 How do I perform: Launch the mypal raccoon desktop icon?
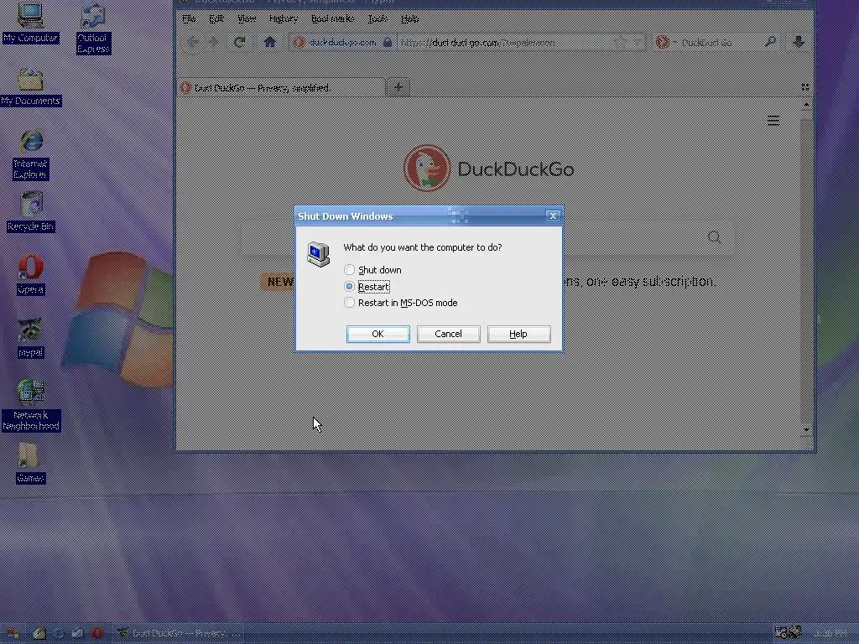click(x=31, y=339)
